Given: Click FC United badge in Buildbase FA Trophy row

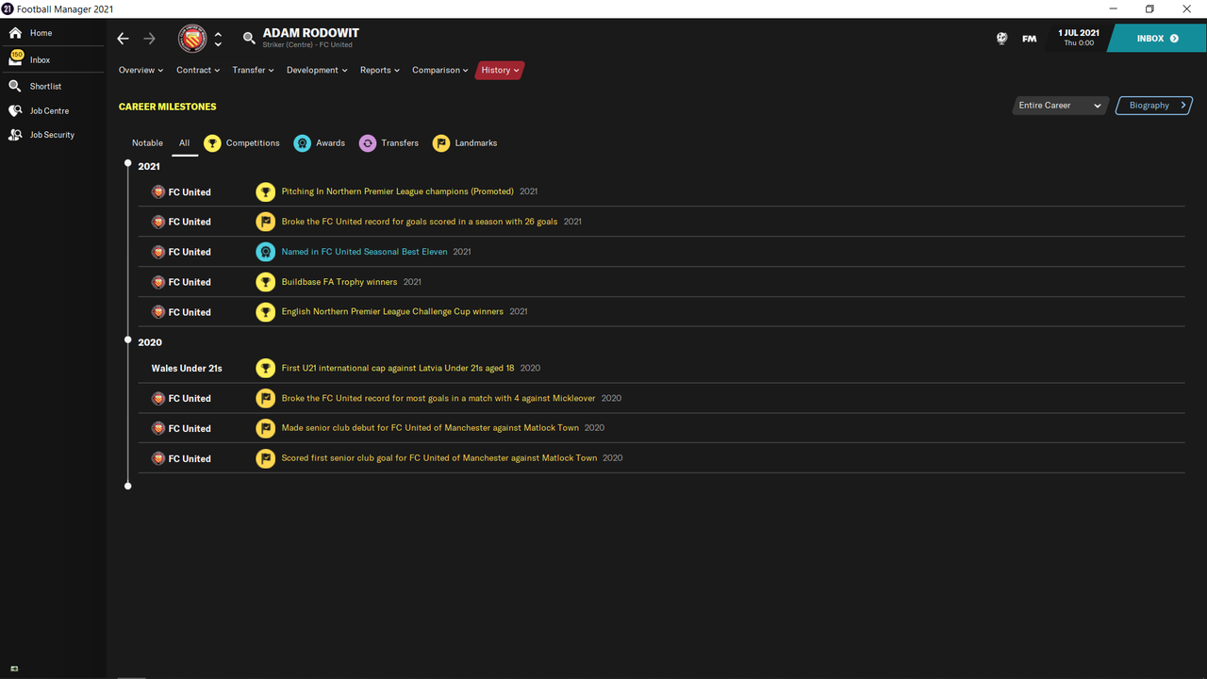Looking at the screenshot, I should pos(158,282).
